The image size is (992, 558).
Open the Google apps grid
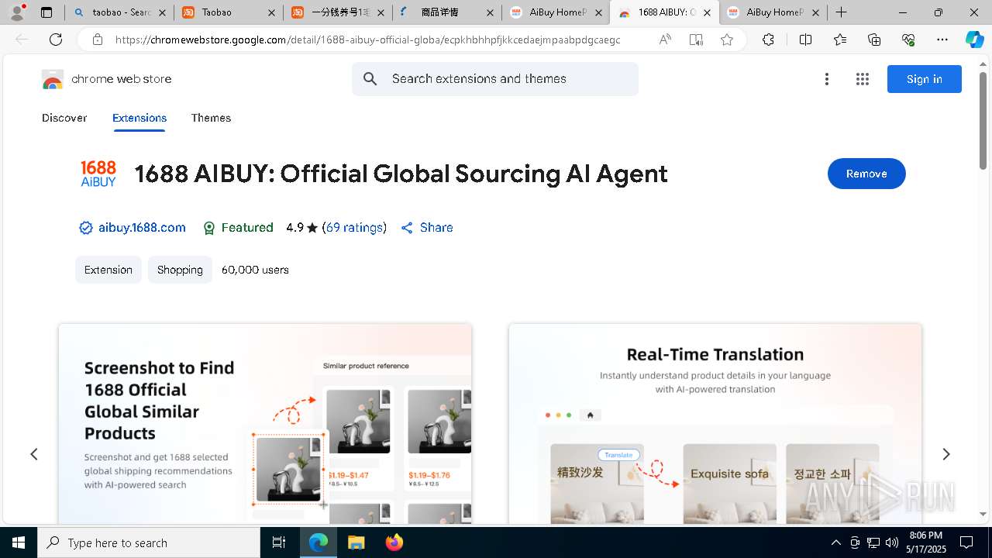[x=863, y=79]
